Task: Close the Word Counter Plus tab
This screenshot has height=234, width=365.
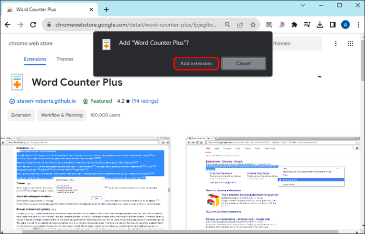Action: tap(91, 9)
